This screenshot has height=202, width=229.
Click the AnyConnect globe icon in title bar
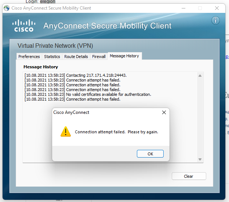pyautogui.click(x=6, y=8)
